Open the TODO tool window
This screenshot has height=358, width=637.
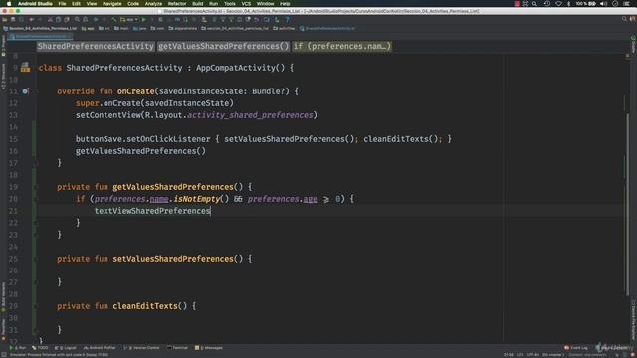(40, 348)
